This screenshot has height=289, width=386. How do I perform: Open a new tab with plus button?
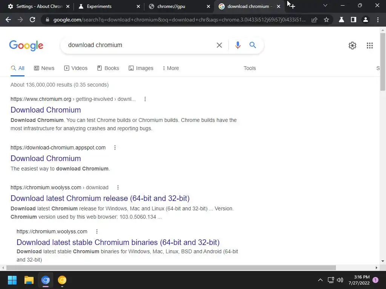[x=293, y=6]
